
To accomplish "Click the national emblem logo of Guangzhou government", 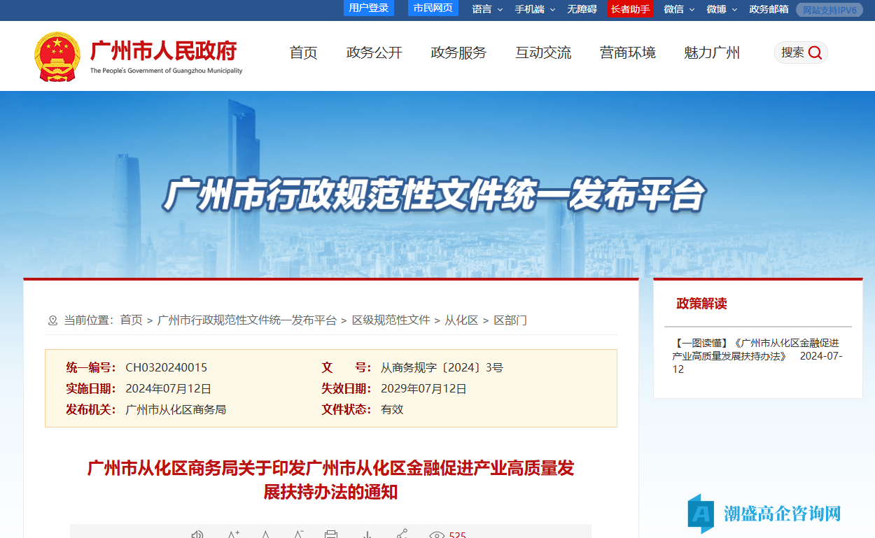I will pyautogui.click(x=58, y=56).
